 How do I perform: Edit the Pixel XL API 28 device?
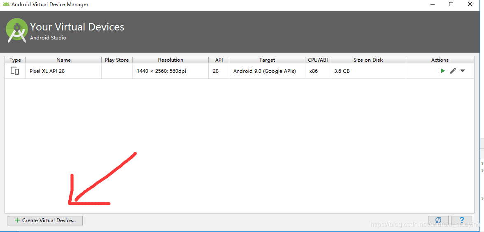coord(453,71)
